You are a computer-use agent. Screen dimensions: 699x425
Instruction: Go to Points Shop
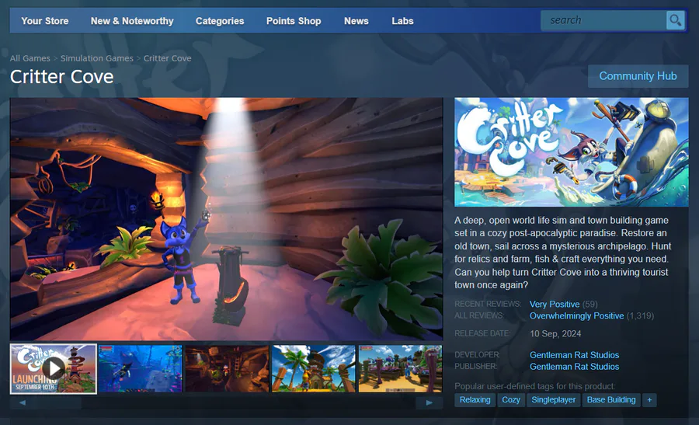[x=294, y=21]
